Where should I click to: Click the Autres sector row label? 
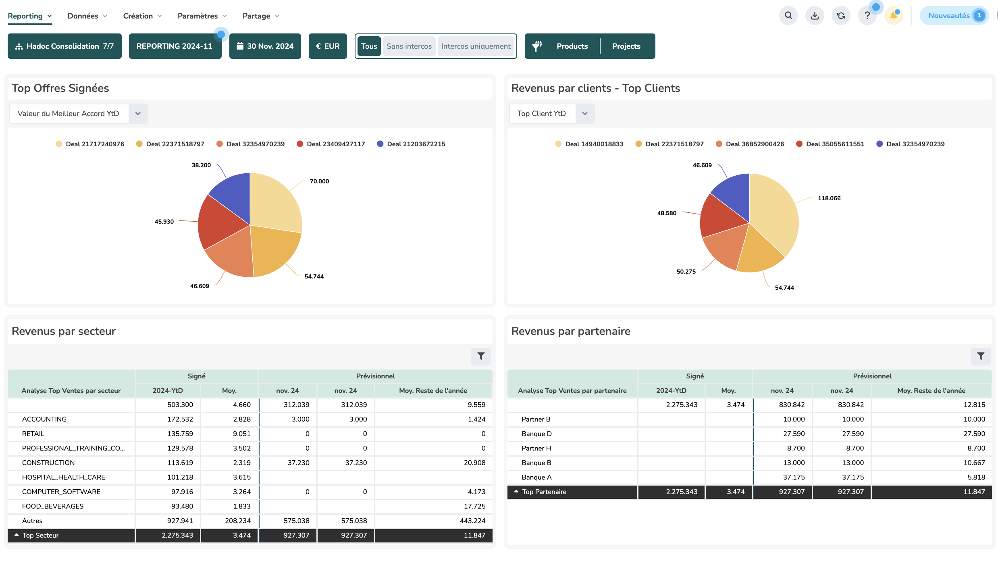pyautogui.click(x=32, y=521)
